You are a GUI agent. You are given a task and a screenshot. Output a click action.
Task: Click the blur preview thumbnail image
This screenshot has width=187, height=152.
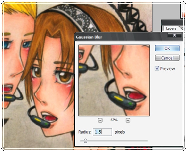[114, 80]
